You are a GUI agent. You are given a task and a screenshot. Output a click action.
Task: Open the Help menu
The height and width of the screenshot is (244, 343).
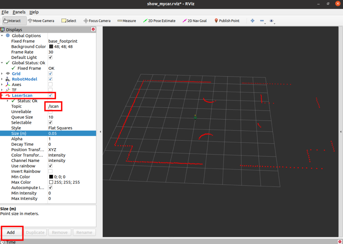pos(34,12)
